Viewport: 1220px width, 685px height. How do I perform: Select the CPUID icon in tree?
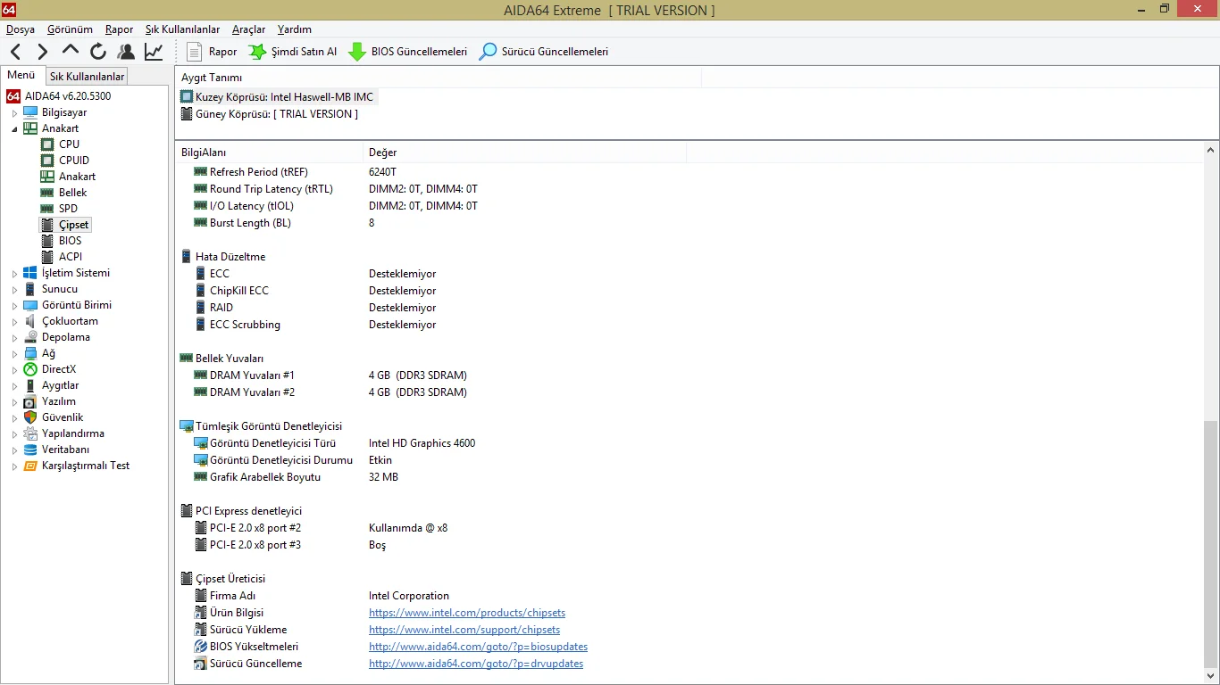point(47,161)
